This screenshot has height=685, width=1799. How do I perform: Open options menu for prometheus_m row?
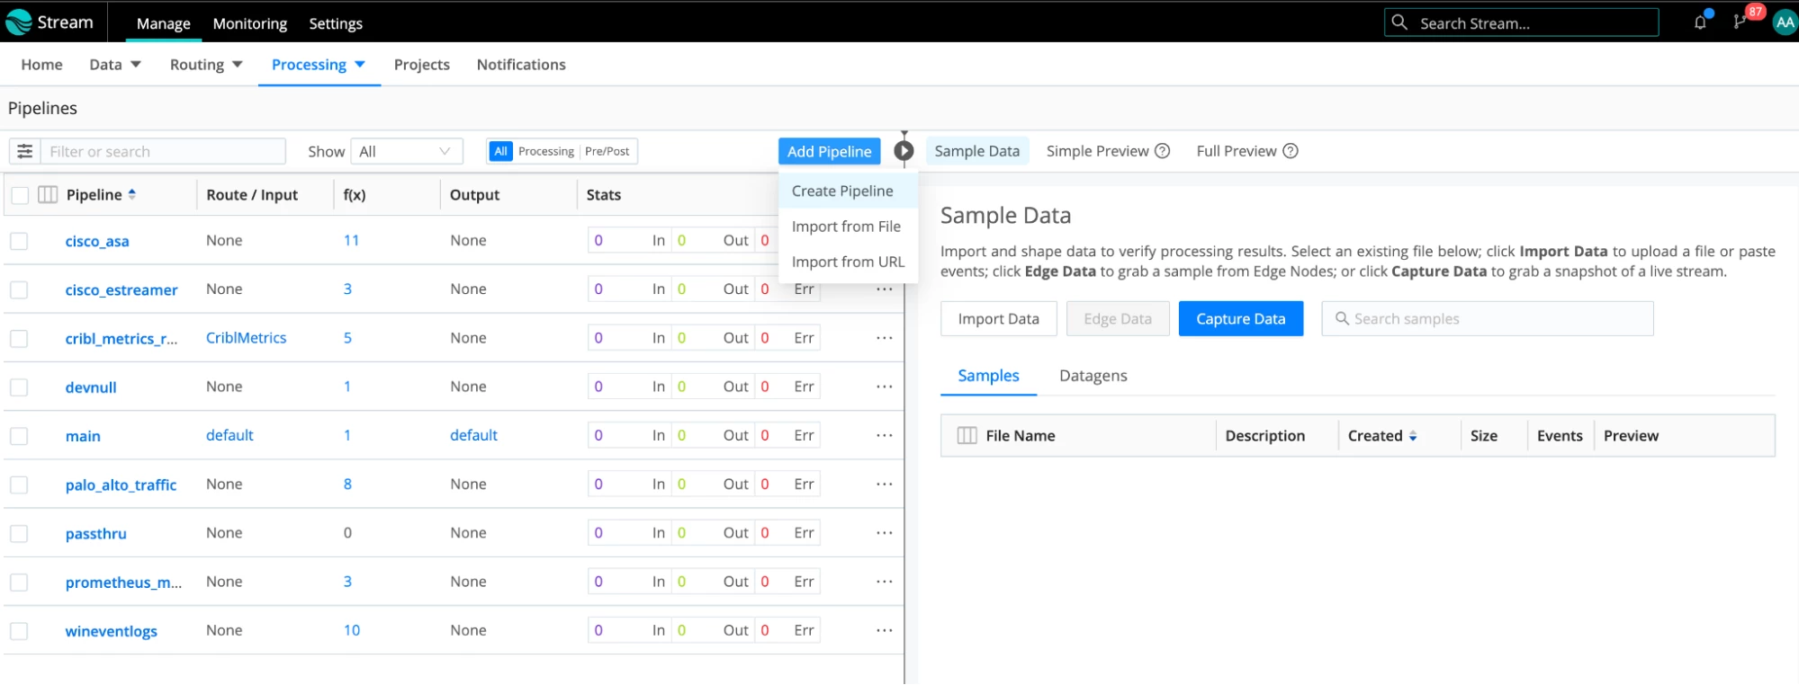click(x=885, y=582)
